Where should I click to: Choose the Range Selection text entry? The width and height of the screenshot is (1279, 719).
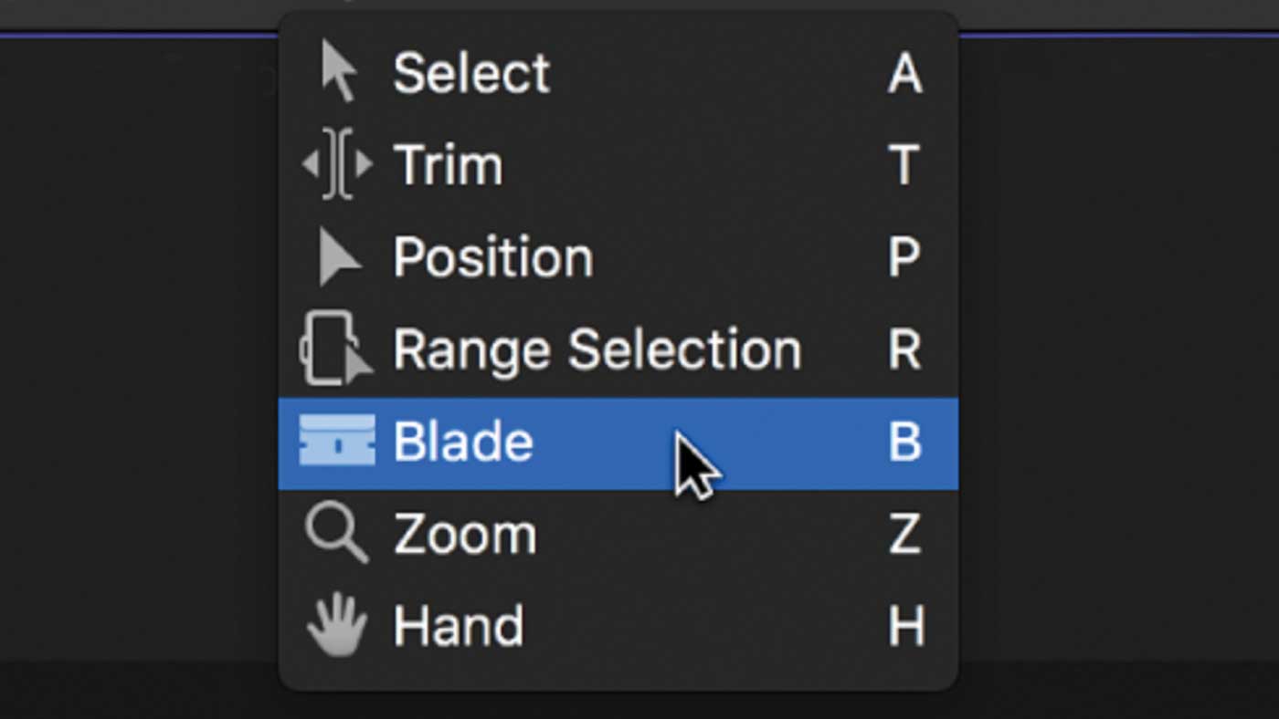(x=597, y=349)
